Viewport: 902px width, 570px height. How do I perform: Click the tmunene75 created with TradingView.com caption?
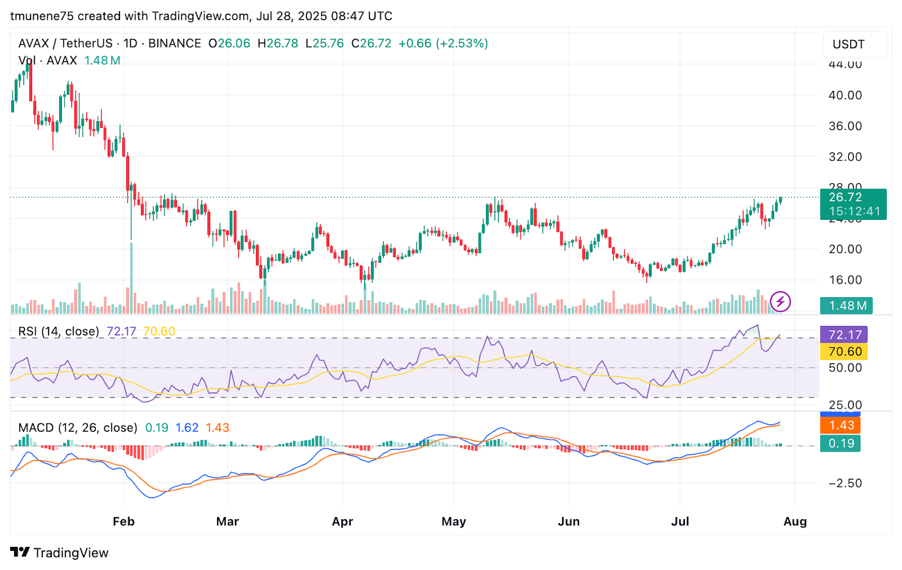pos(201,16)
